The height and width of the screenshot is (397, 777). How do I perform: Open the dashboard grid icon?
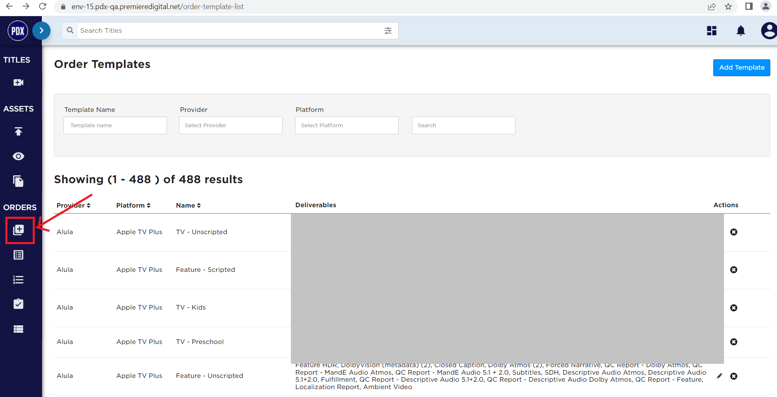point(712,31)
